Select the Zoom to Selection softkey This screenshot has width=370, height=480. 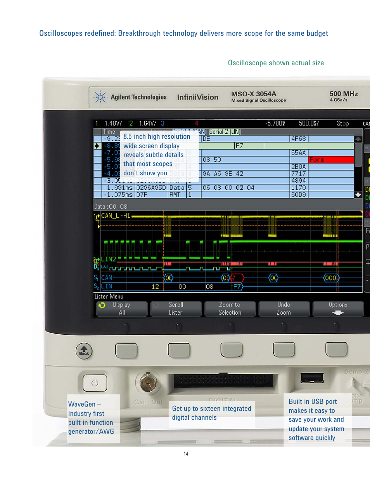click(x=230, y=309)
